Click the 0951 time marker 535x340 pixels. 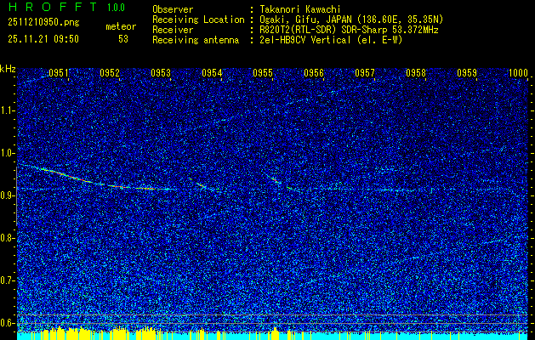pos(59,73)
